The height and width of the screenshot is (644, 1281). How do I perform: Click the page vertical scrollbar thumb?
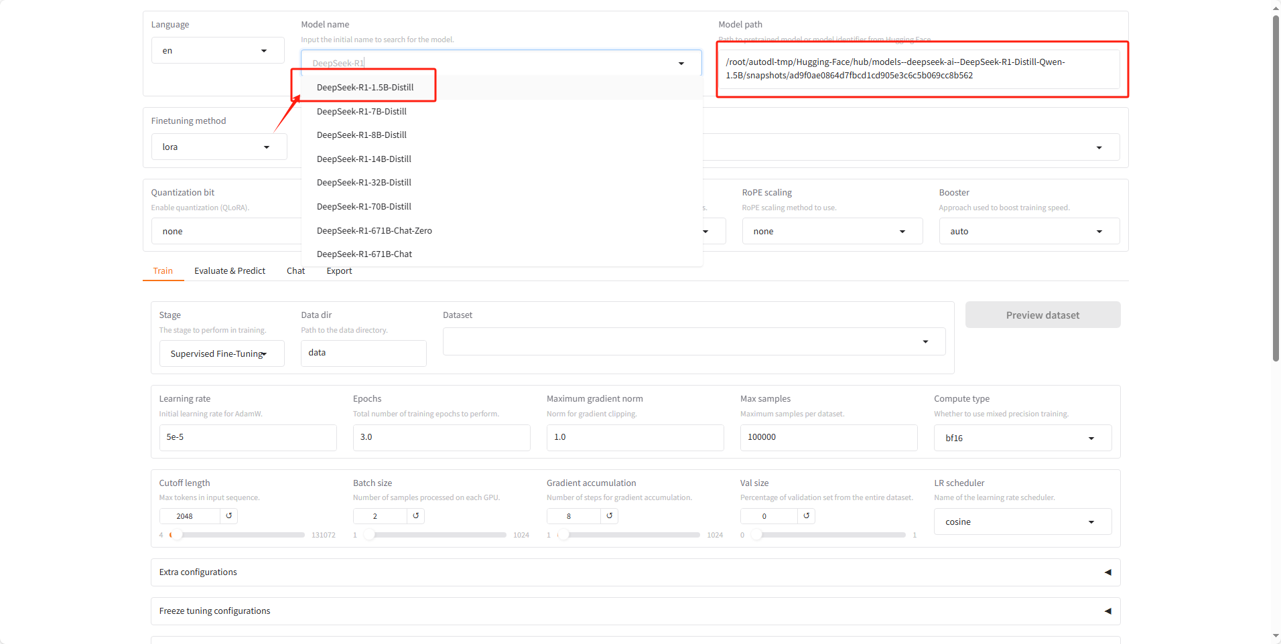[1276, 188]
